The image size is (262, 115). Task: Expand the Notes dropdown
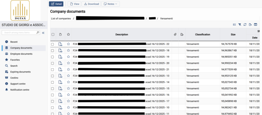click(110, 4)
